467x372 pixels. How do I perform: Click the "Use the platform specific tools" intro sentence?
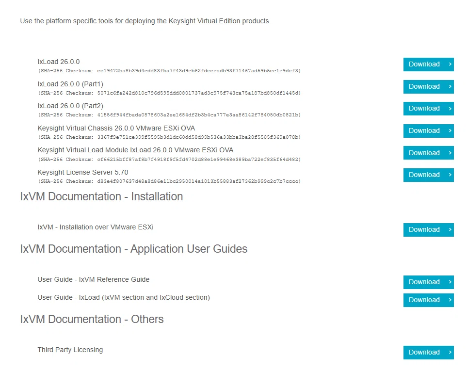point(145,21)
